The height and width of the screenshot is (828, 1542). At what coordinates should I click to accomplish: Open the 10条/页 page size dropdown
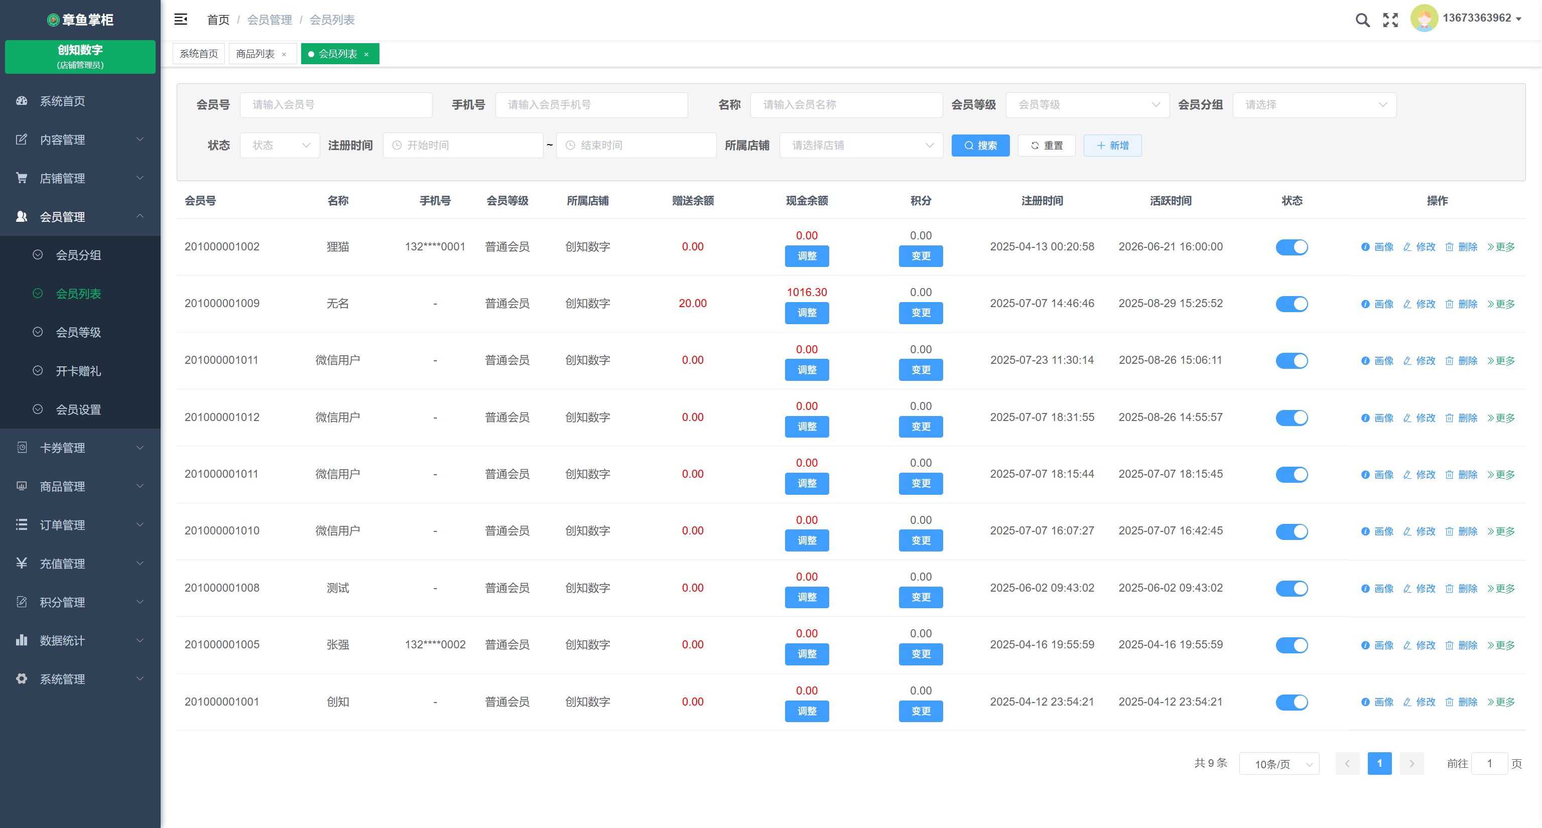point(1279,764)
